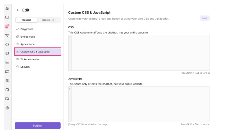
Task: Go to Embed code settings
Action: tap(28, 37)
